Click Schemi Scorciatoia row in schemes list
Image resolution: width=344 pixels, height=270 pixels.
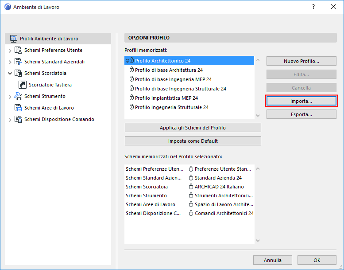(189, 187)
